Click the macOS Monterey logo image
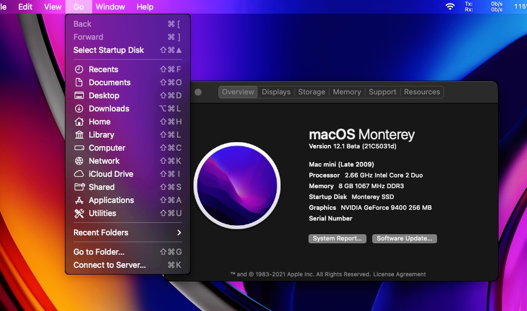 point(237,185)
